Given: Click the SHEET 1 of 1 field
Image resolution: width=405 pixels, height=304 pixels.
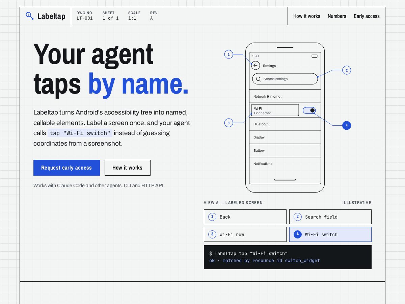Looking at the screenshot, I should point(111,16).
